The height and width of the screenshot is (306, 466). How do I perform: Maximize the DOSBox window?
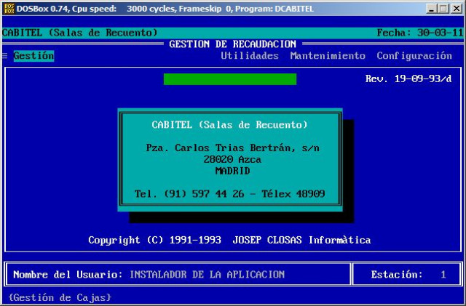point(443,9)
